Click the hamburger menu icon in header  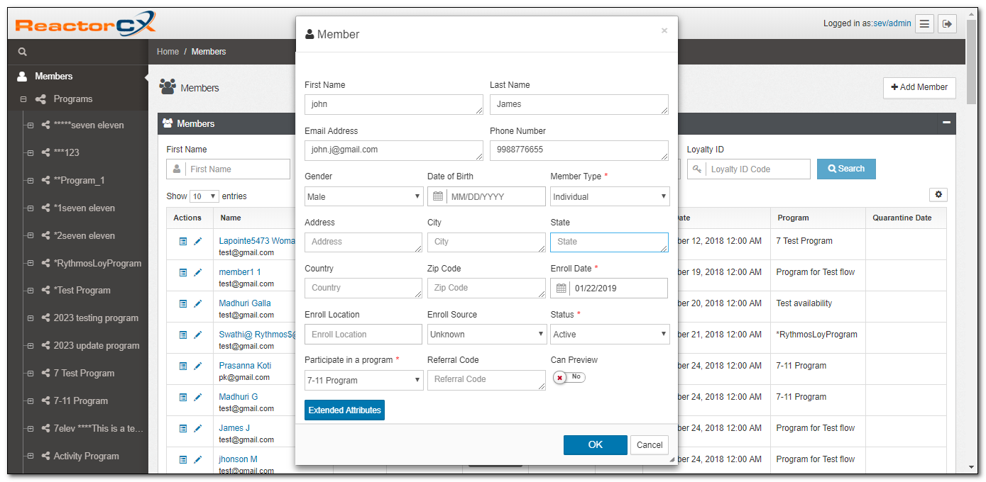coord(924,24)
